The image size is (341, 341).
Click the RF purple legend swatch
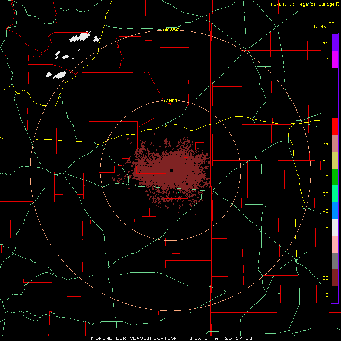pyautogui.click(x=335, y=42)
